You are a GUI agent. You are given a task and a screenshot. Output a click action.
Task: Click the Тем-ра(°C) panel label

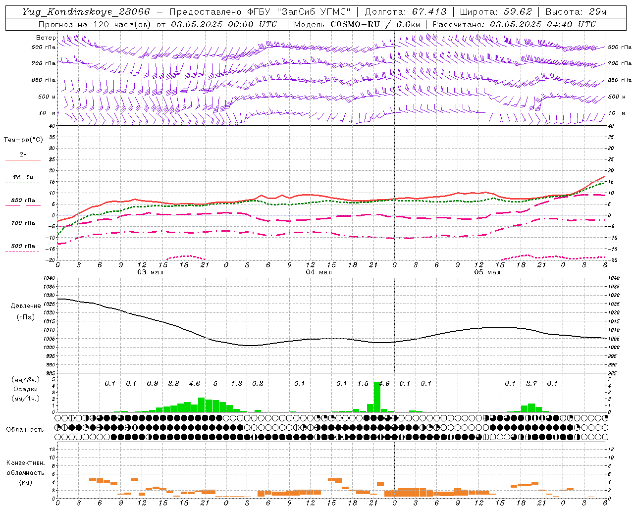23,140
